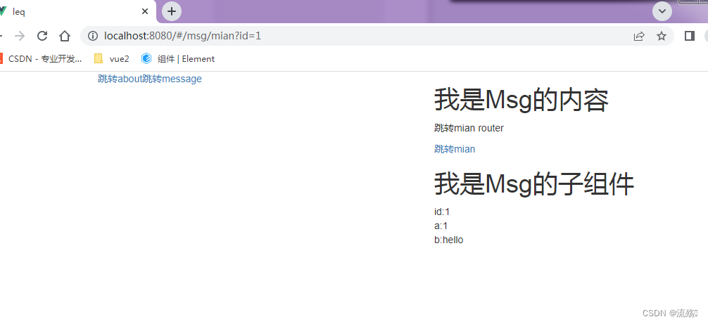Click the 跳转mian router text
The image size is (708, 324).
[469, 128]
